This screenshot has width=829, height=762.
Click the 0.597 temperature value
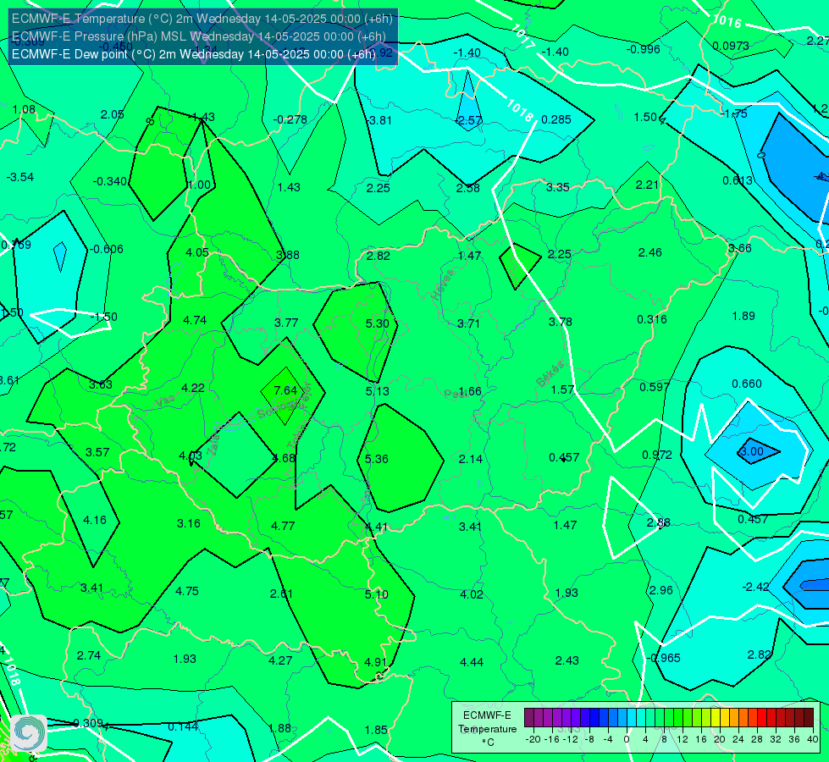[655, 387]
